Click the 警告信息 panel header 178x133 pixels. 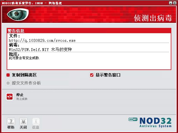point(89,31)
